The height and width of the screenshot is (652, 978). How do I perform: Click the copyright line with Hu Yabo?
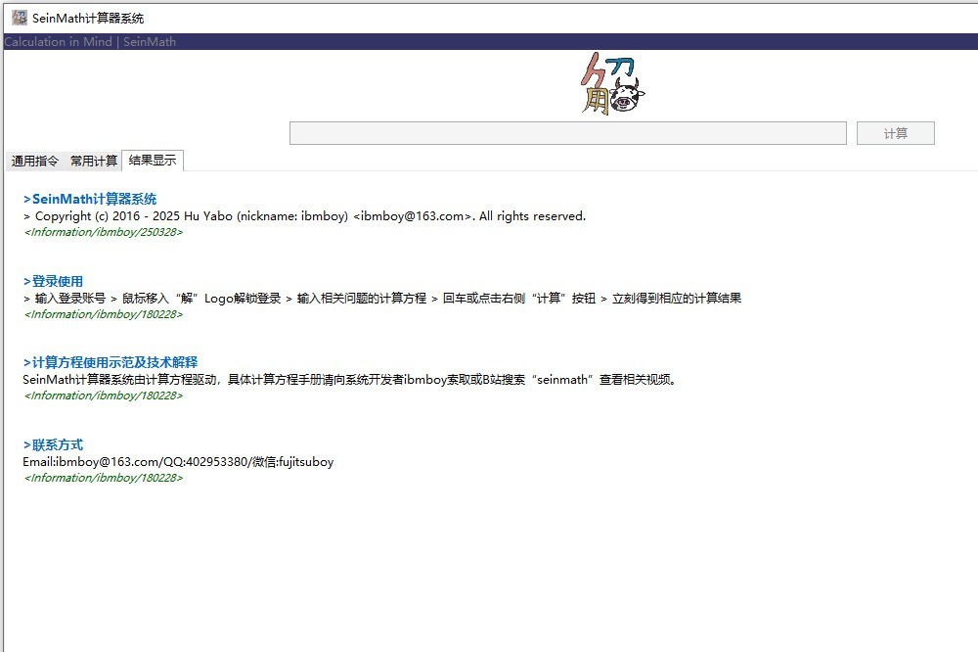pos(304,216)
